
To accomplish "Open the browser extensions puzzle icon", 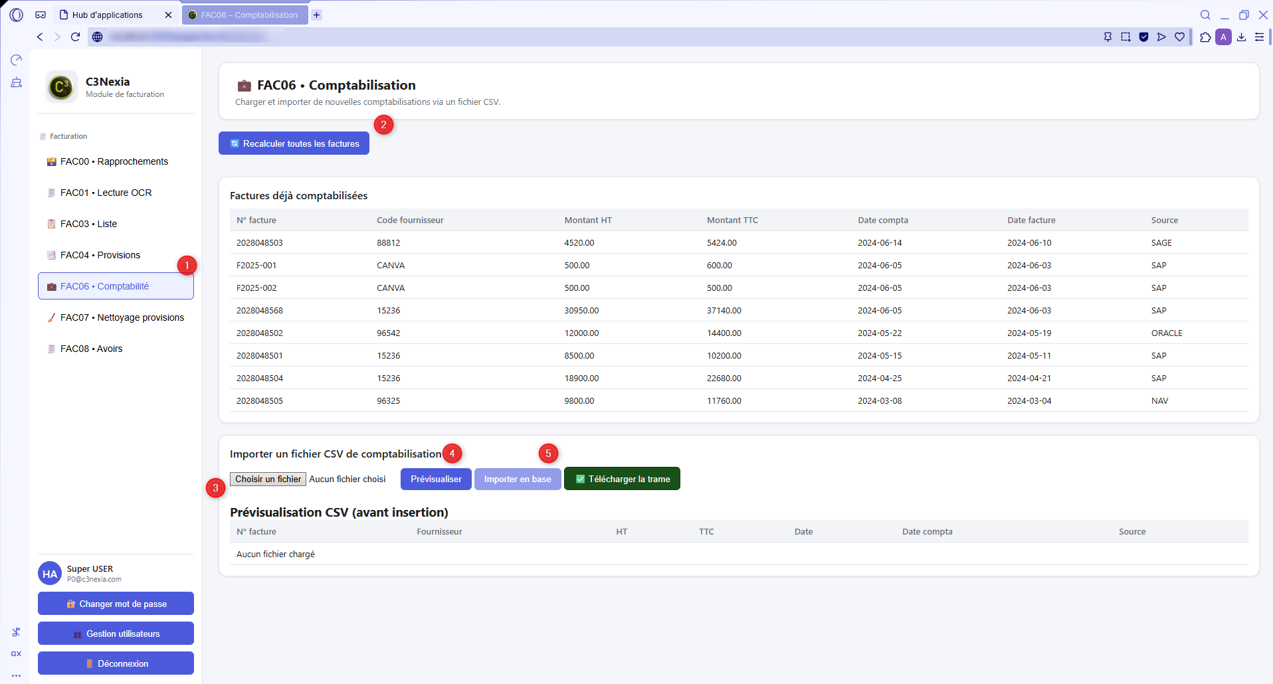I will pyautogui.click(x=1205, y=37).
